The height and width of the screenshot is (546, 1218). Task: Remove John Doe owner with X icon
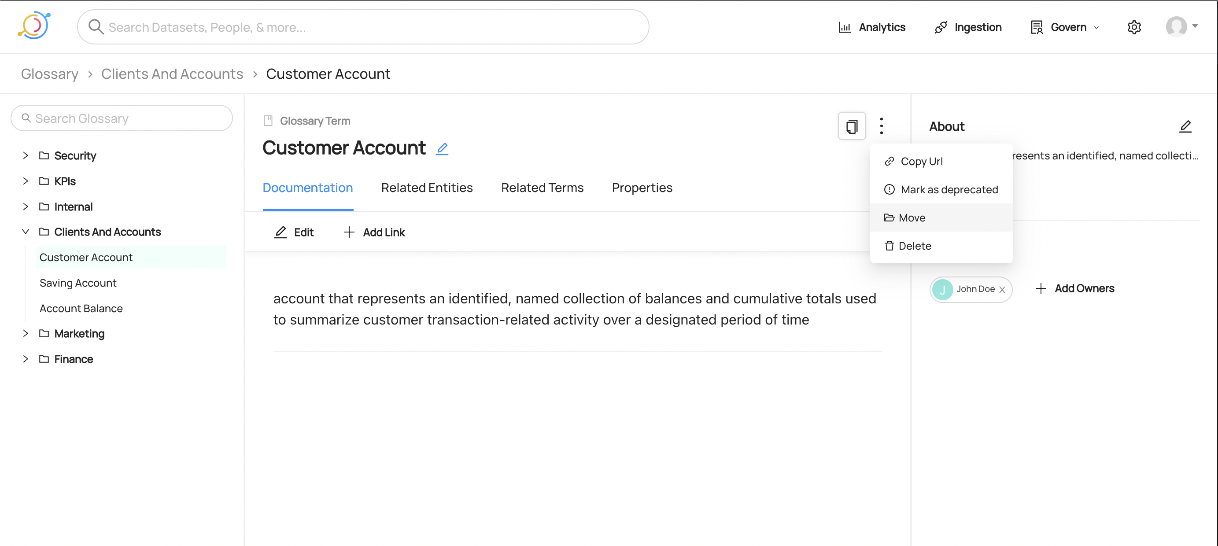tap(1002, 289)
